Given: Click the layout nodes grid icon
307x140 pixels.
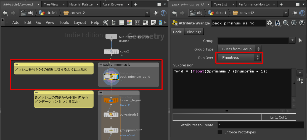Looking at the screenshot, I should 137,23.
